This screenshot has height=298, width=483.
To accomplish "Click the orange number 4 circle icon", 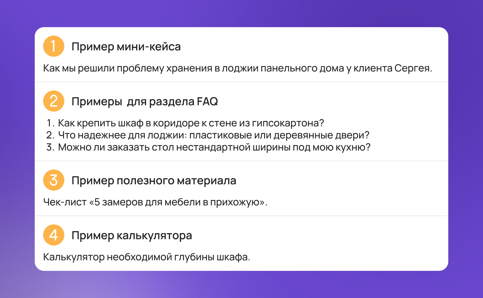I will (53, 235).
